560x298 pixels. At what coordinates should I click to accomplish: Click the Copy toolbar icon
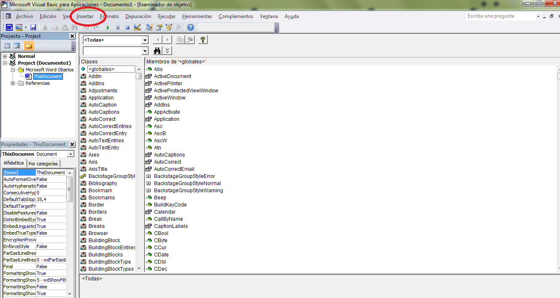[55, 27]
